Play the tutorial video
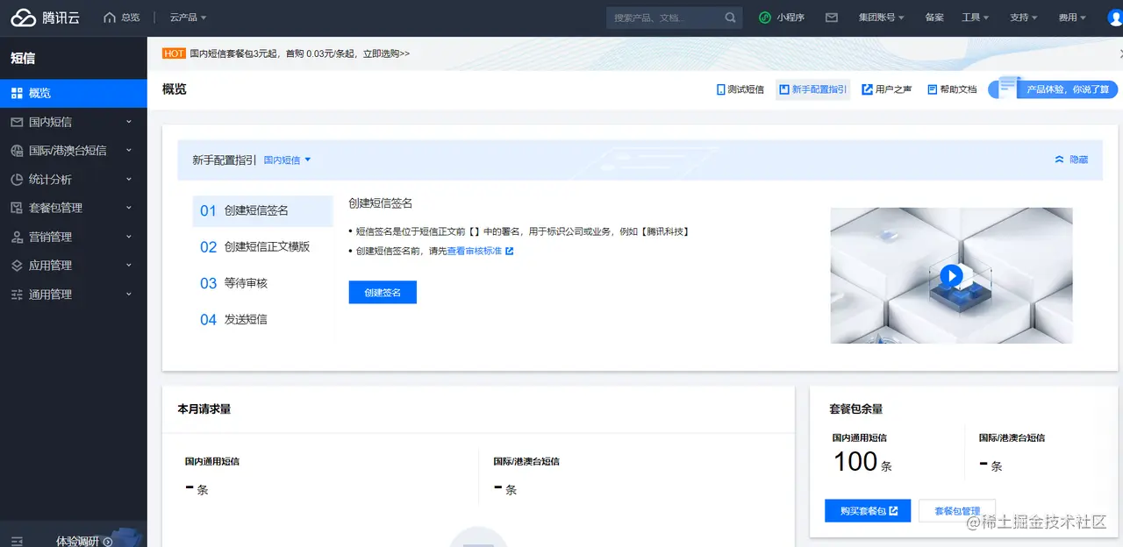Screen dimensions: 1123x547 (951, 276)
